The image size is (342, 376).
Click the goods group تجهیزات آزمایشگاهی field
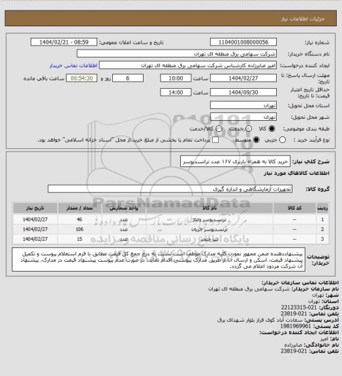[x=170, y=189]
